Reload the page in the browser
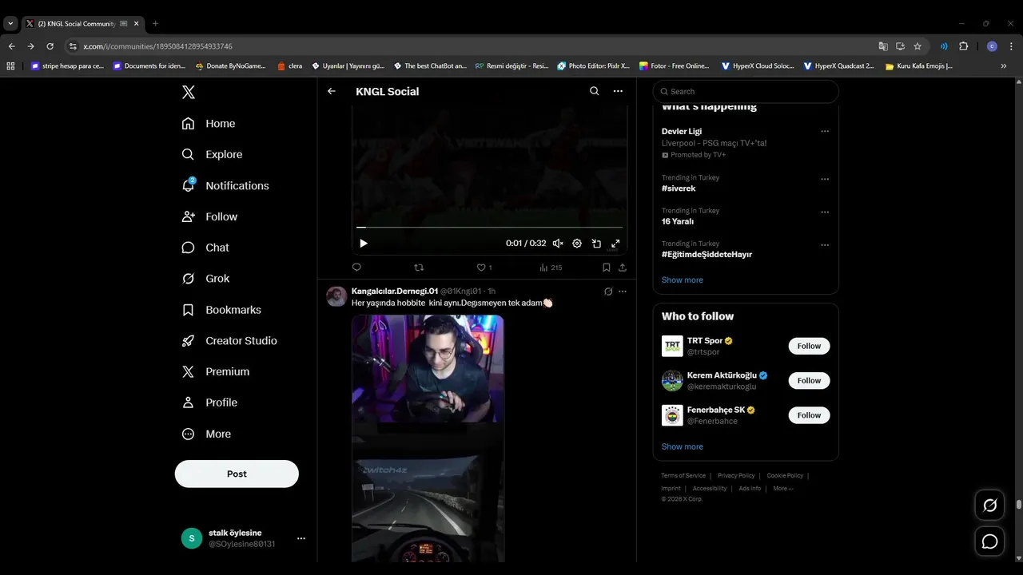 50,46
